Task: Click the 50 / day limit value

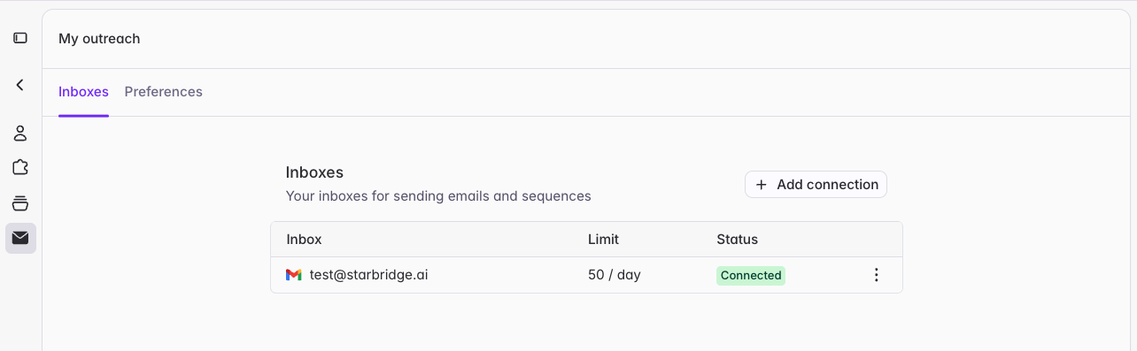Action: (615, 275)
